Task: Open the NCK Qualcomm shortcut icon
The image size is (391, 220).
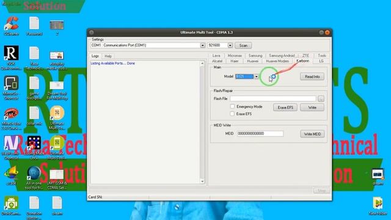Action: click(x=11, y=57)
